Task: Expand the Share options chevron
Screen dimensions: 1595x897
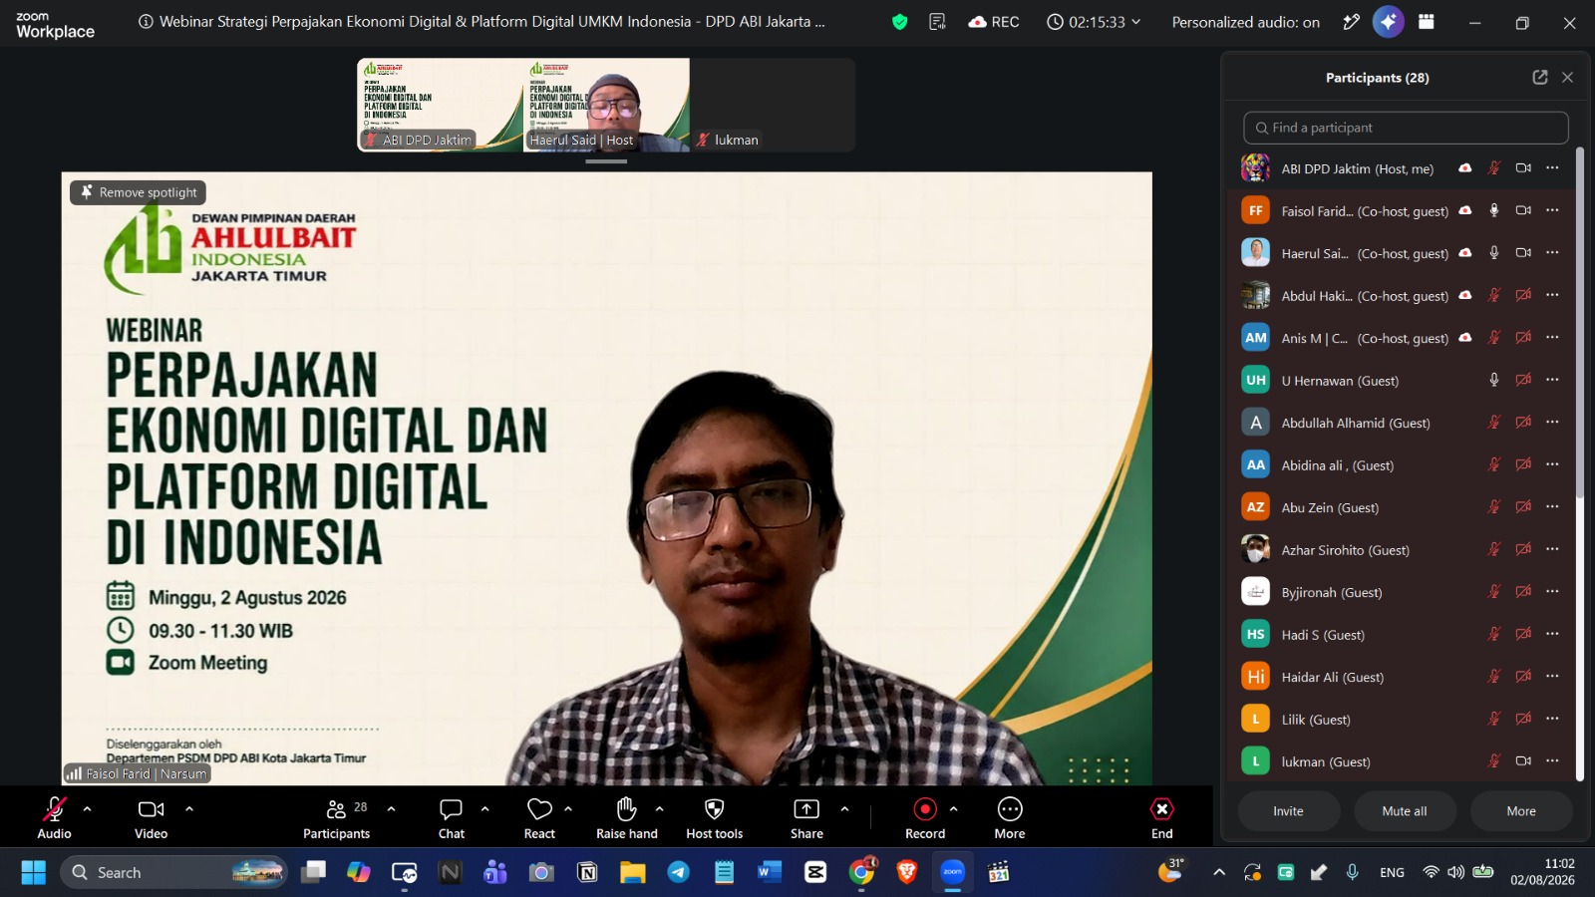Action: (844, 808)
